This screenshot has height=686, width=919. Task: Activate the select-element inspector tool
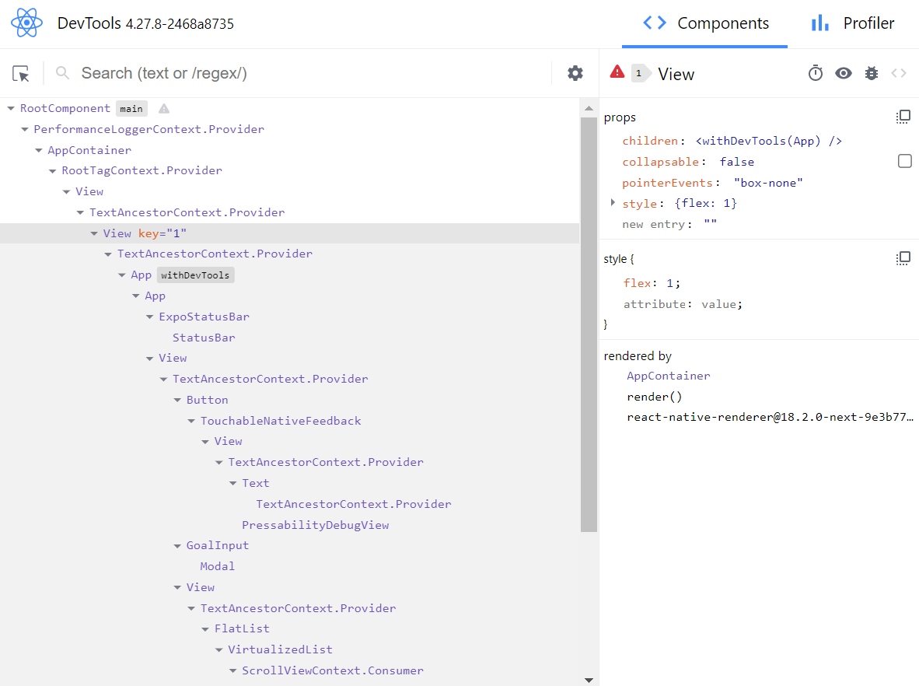20,73
